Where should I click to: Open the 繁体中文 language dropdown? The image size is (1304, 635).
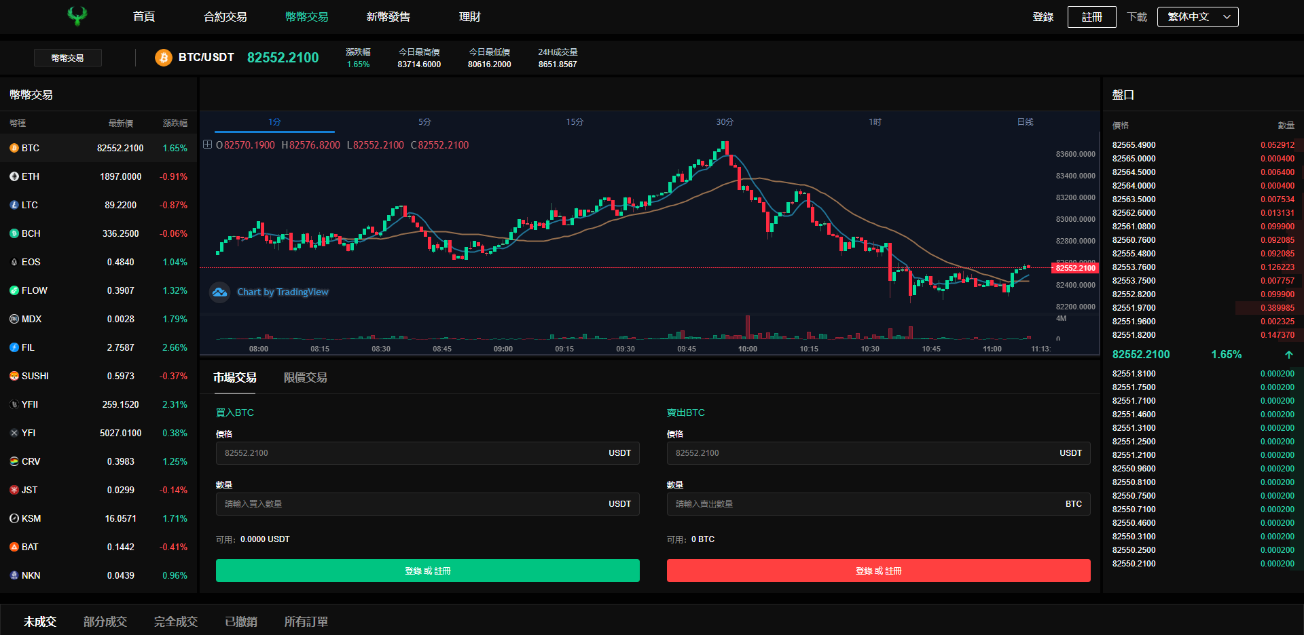1199,17
